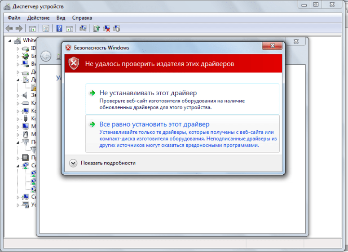Close the driver update wizard window
Viewport: 348px width, 252px height.
click(296, 41)
